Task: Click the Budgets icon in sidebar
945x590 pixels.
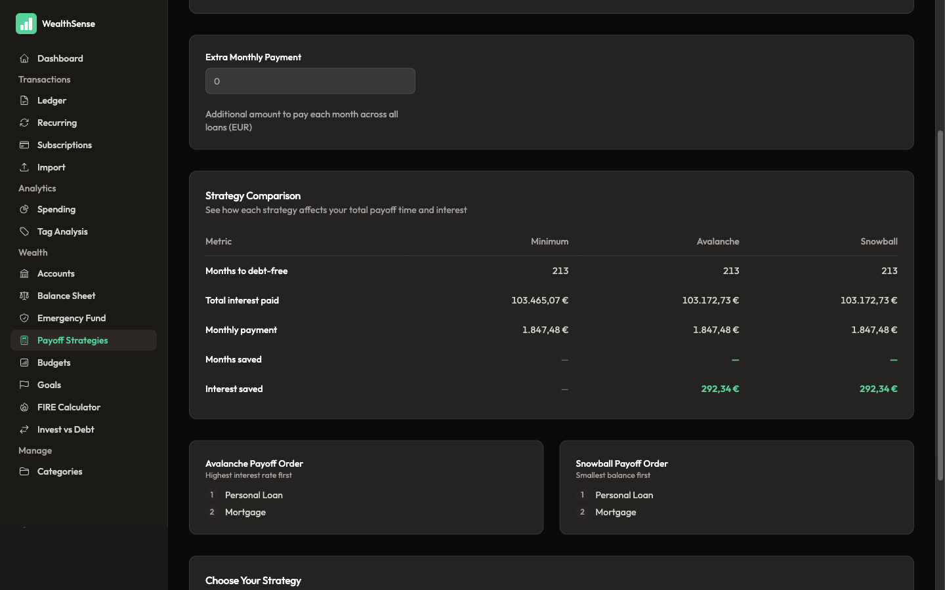Action: point(24,363)
